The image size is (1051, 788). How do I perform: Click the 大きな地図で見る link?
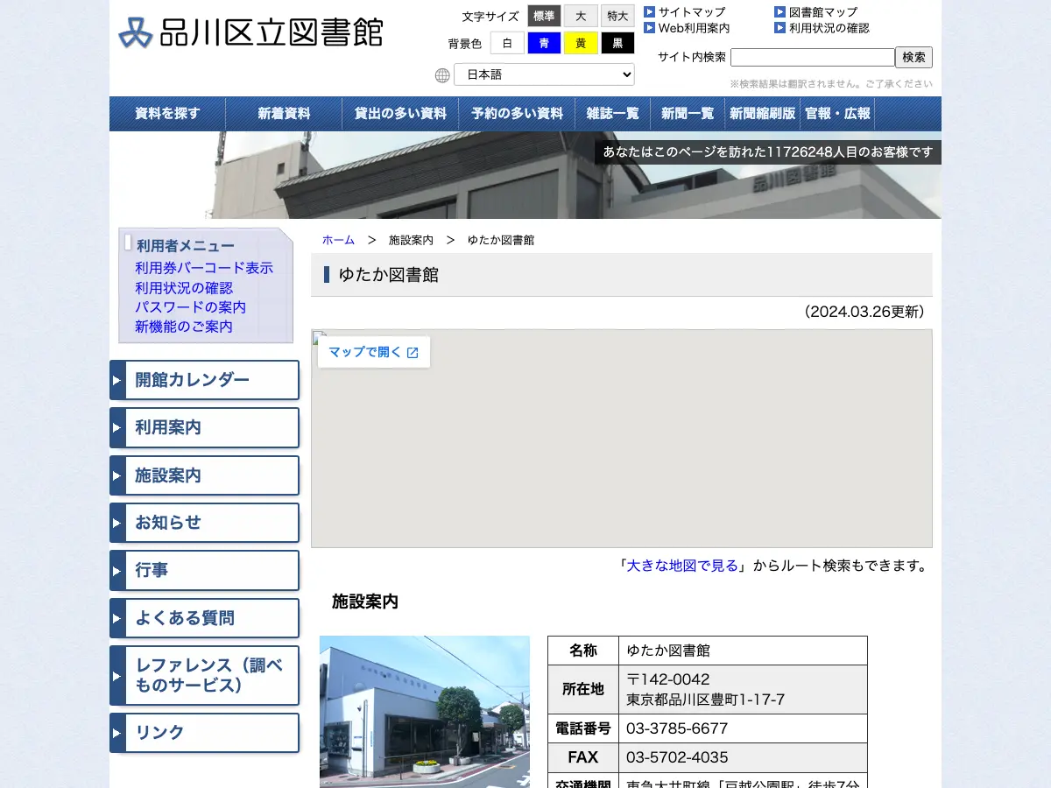682,566
